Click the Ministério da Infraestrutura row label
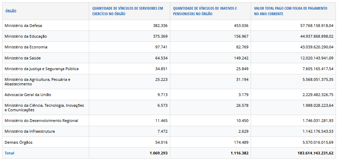Viewport: 338px width, 161px height. pos(29,132)
